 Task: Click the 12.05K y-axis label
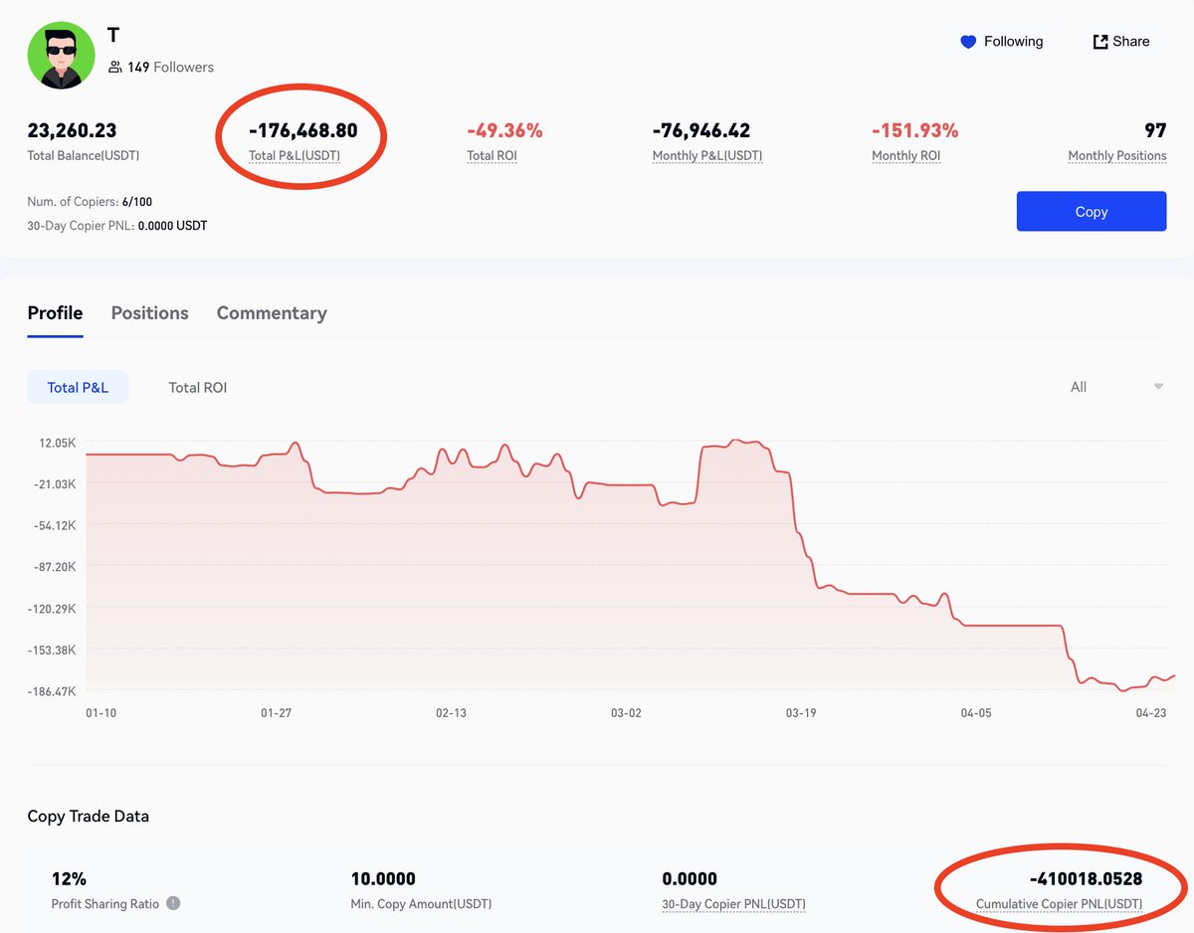coord(56,443)
